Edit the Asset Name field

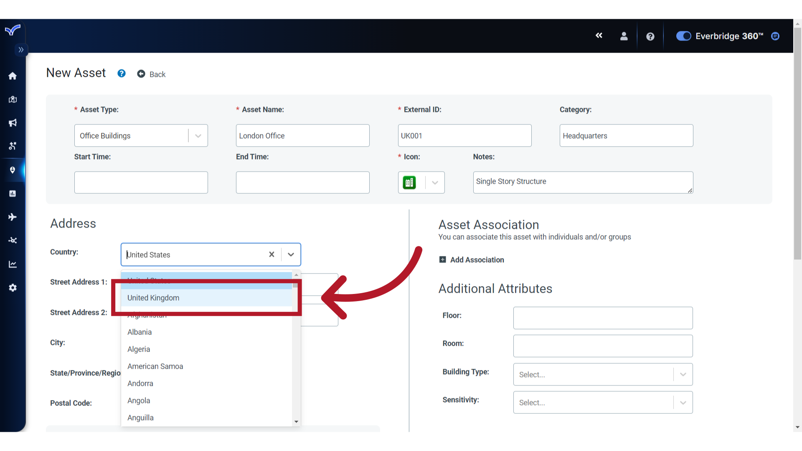pyautogui.click(x=303, y=136)
